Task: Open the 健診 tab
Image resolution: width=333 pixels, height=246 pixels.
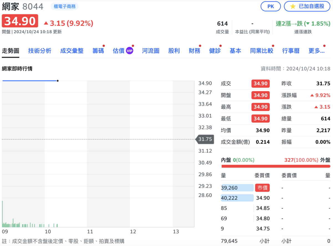Action: tap(215, 51)
